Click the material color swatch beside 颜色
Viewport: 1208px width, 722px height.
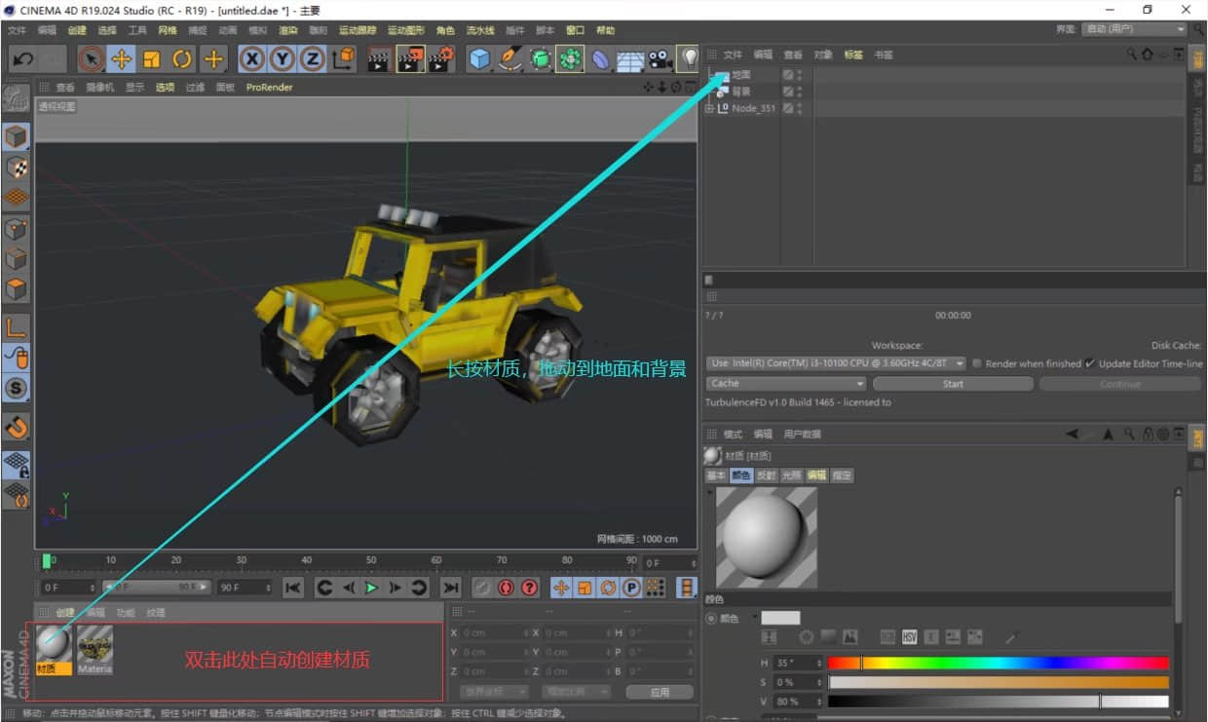click(x=780, y=618)
